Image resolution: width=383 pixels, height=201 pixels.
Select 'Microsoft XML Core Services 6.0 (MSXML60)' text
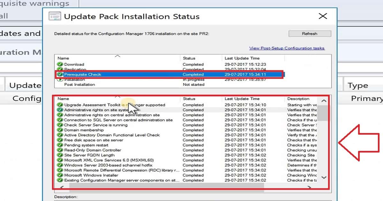point(109,160)
